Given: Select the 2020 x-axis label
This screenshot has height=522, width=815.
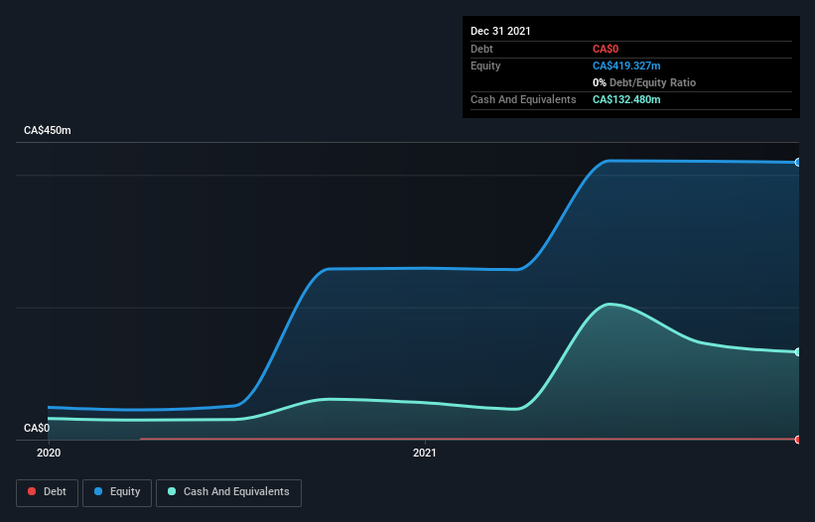Looking at the screenshot, I should click(49, 453).
